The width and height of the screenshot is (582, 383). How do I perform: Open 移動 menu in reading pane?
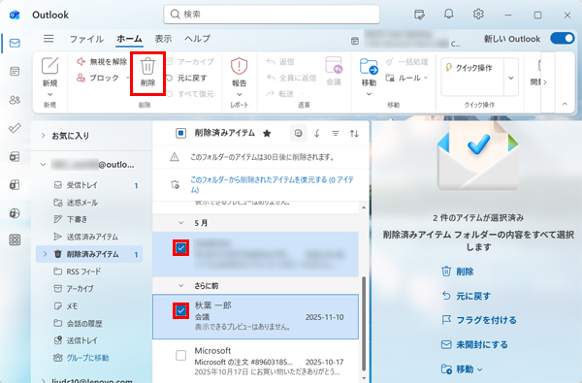coord(462,369)
